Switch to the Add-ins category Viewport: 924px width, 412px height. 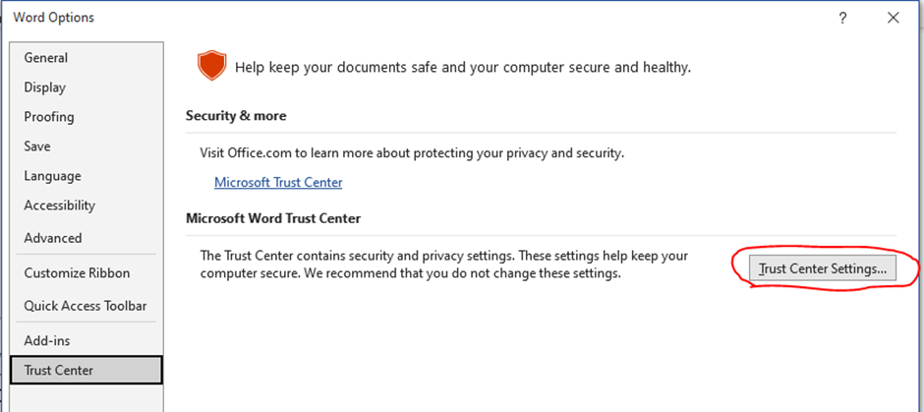click(47, 340)
